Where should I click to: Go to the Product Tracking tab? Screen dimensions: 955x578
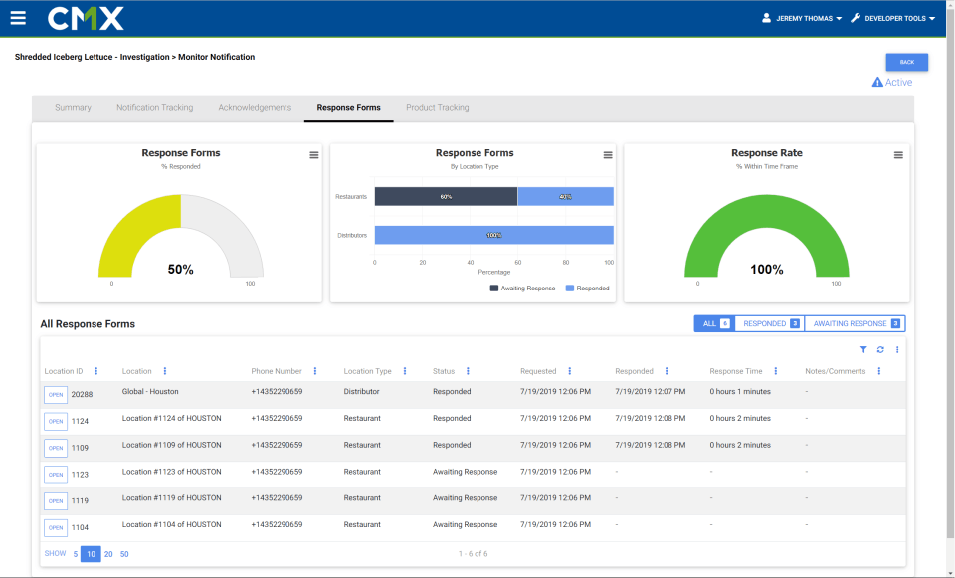(437, 107)
